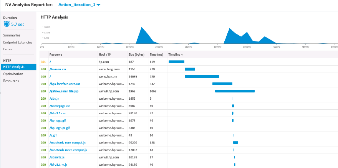
Task: Click the Time (ms) column header
Action: click(156, 54)
